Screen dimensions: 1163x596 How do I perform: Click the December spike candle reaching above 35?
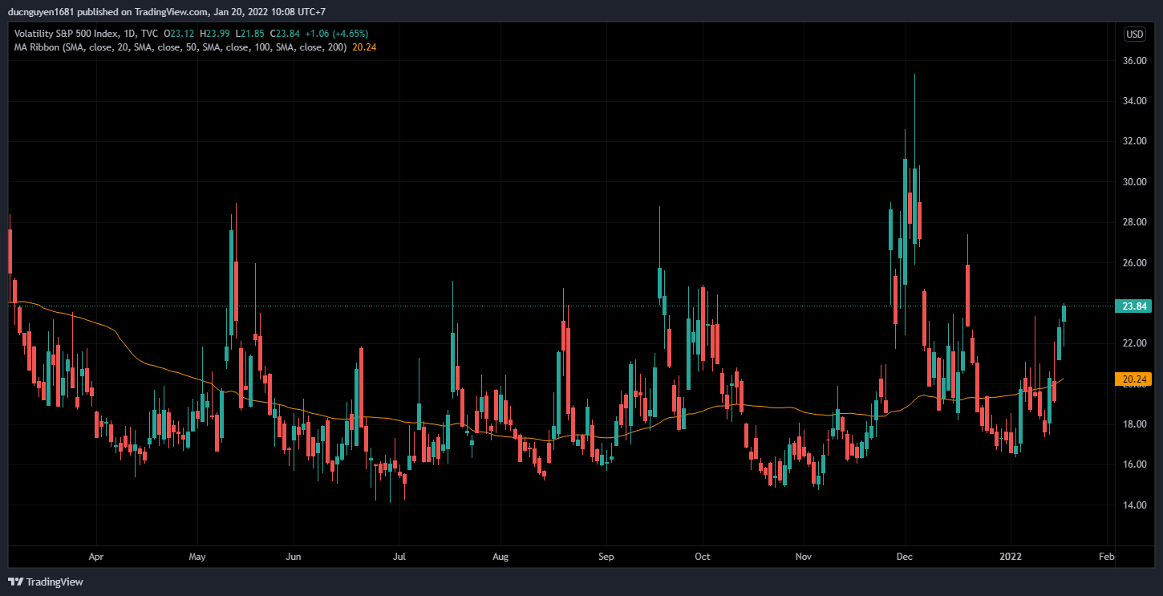pos(914,205)
